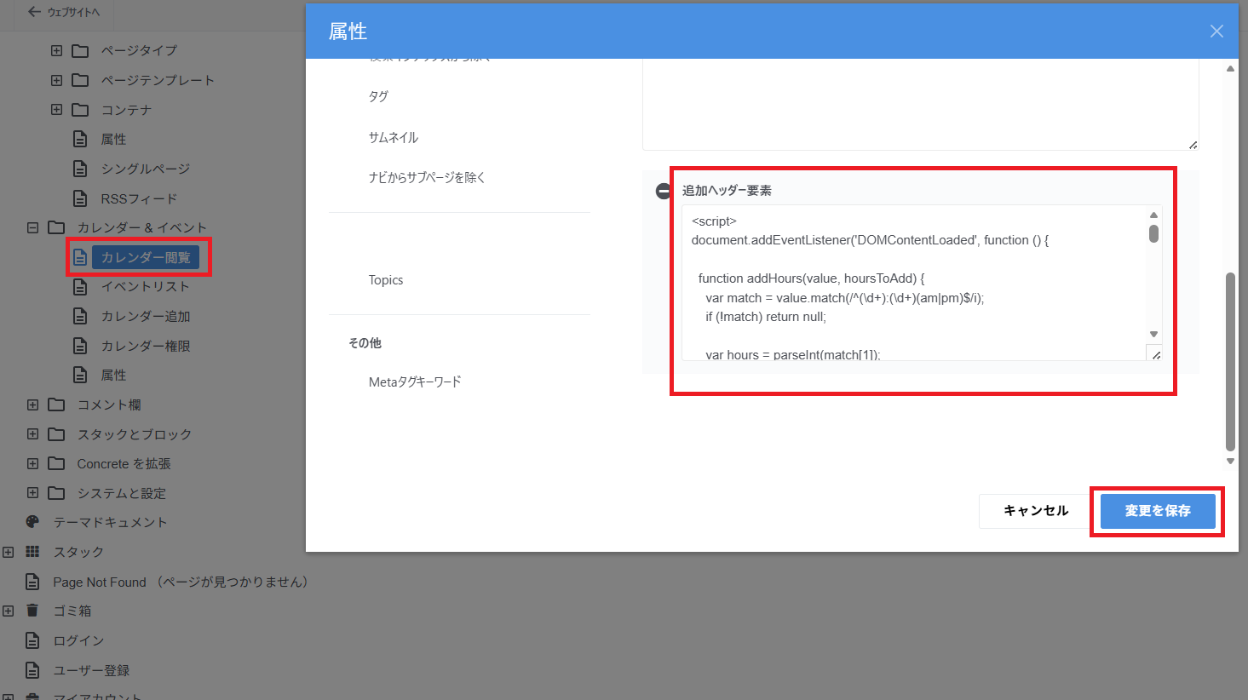Choose Metaタグキーワード attribute
This screenshot has height=700, width=1248.
pyautogui.click(x=415, y=382)
